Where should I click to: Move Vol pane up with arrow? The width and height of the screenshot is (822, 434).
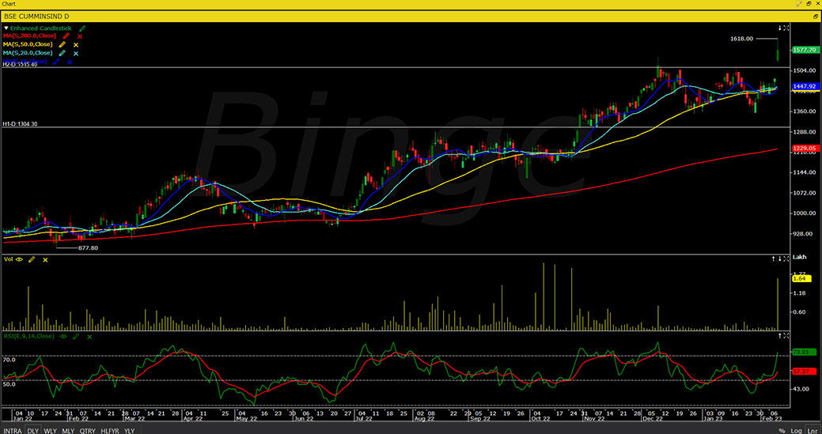tap(773, 259)
